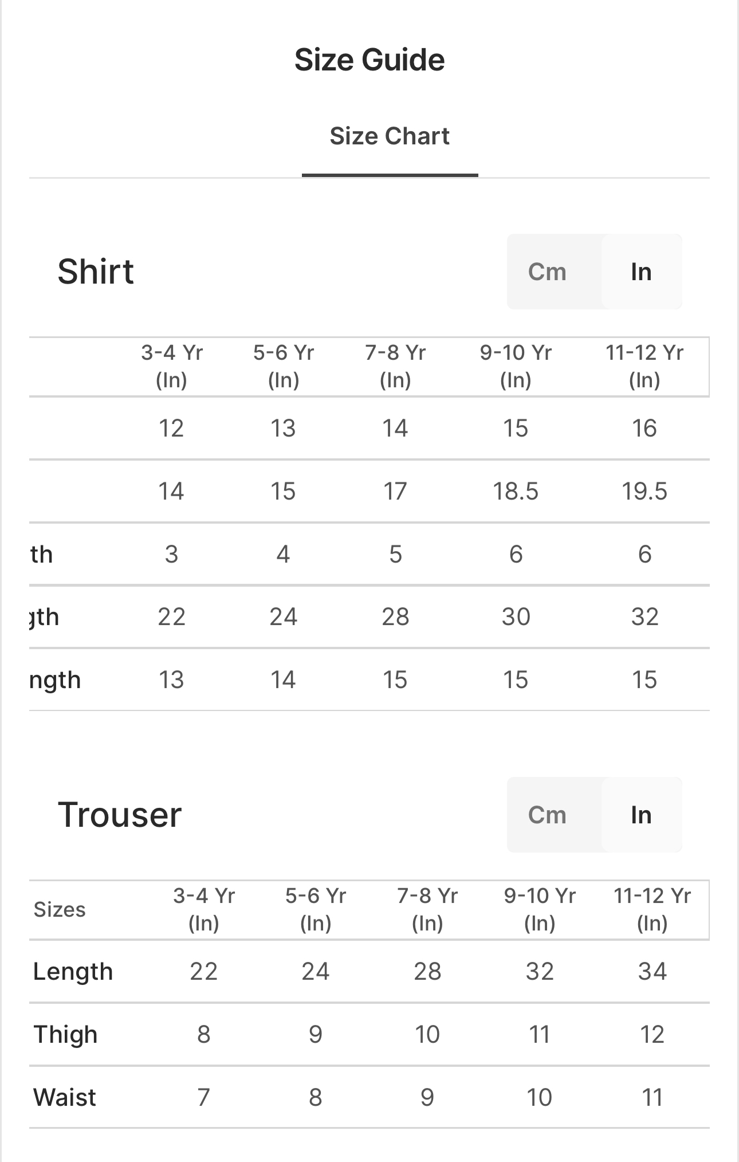Image resolution: width=739 pixels, height=1162 pixels.
Task: Select In units for Shirt table
Action: [x=641, y=272]
